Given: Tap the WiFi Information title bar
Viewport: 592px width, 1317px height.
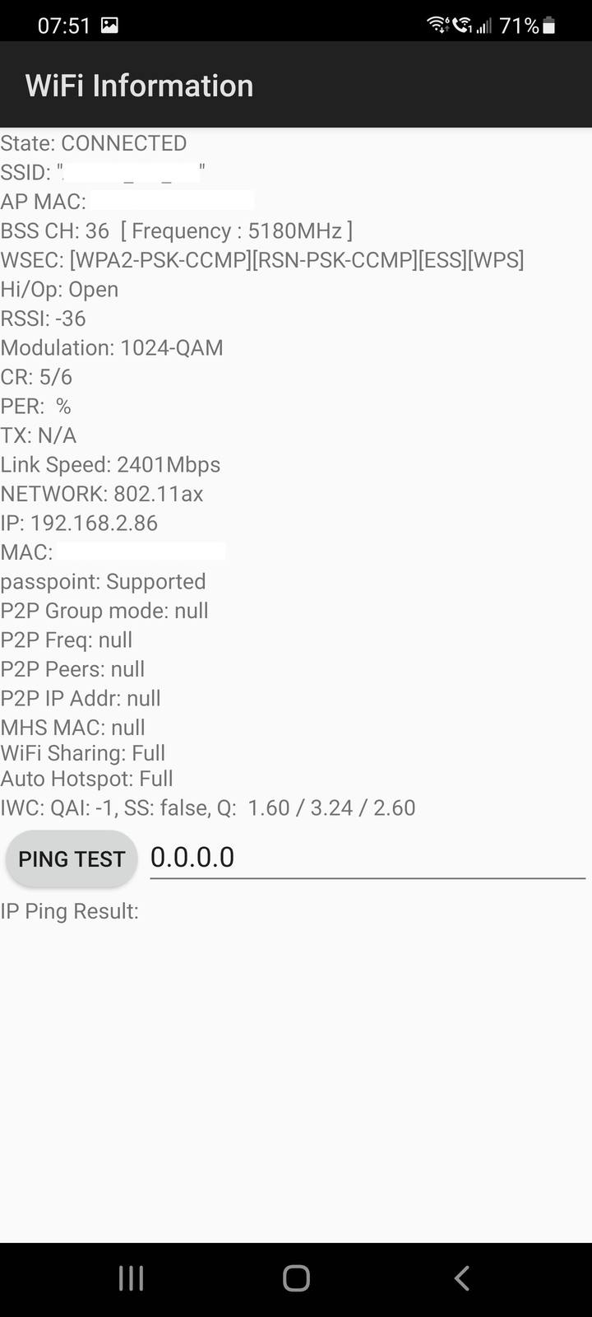Looking at the screenshot, I should pos(296,86).
